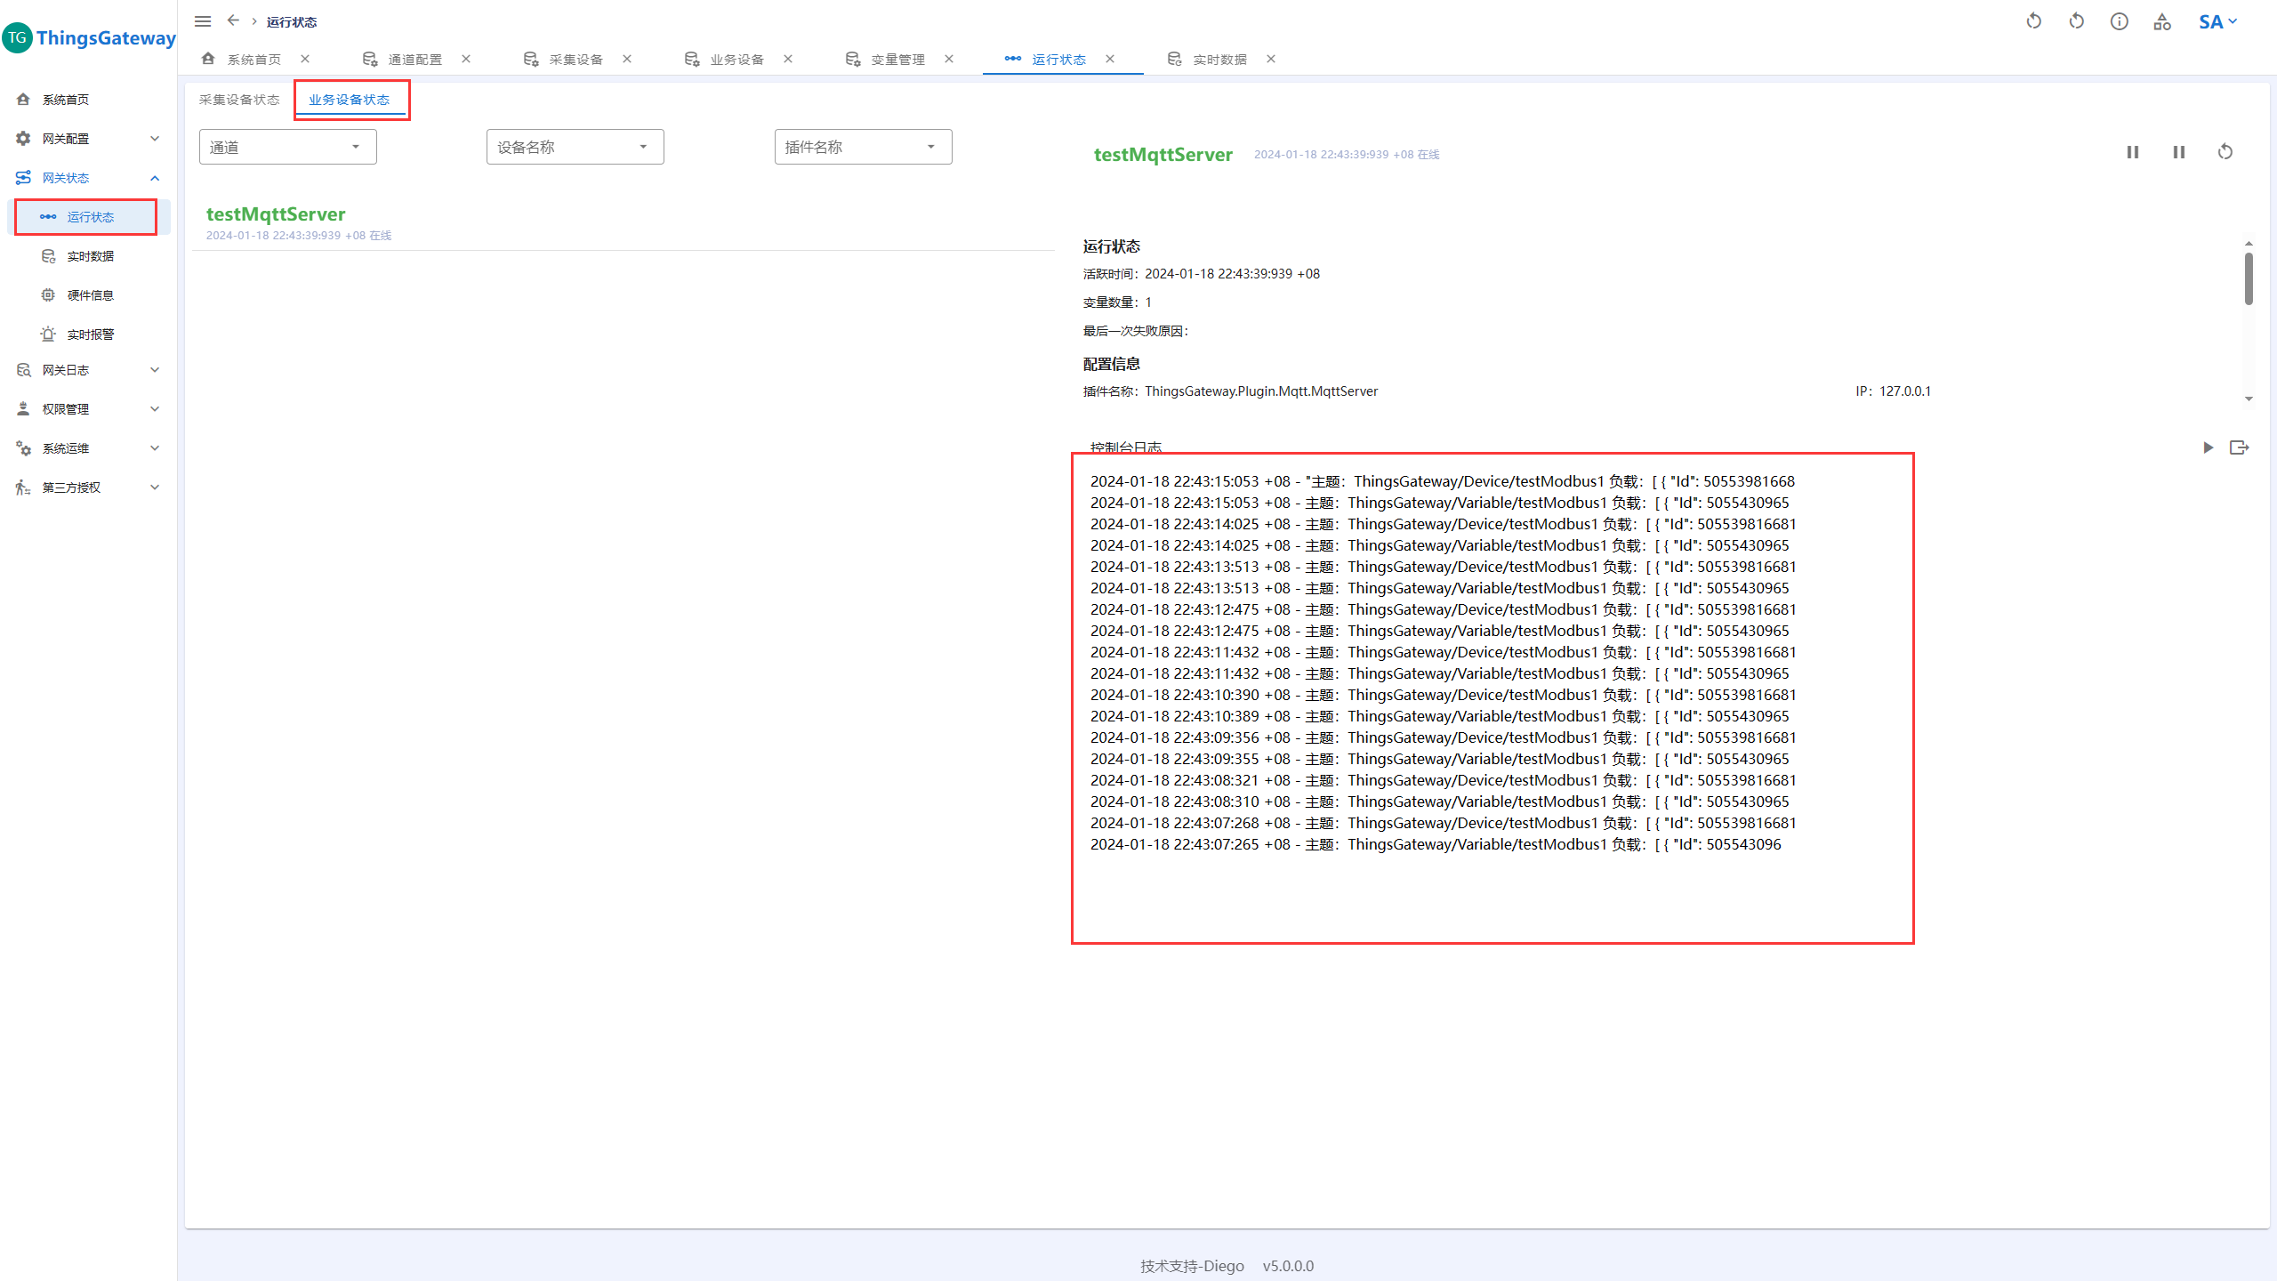The height and width of the screenshot is (1281, 2277).
Task: Click the restart icon beside testMqttServer header
Action: click(x=2225, y=152)
